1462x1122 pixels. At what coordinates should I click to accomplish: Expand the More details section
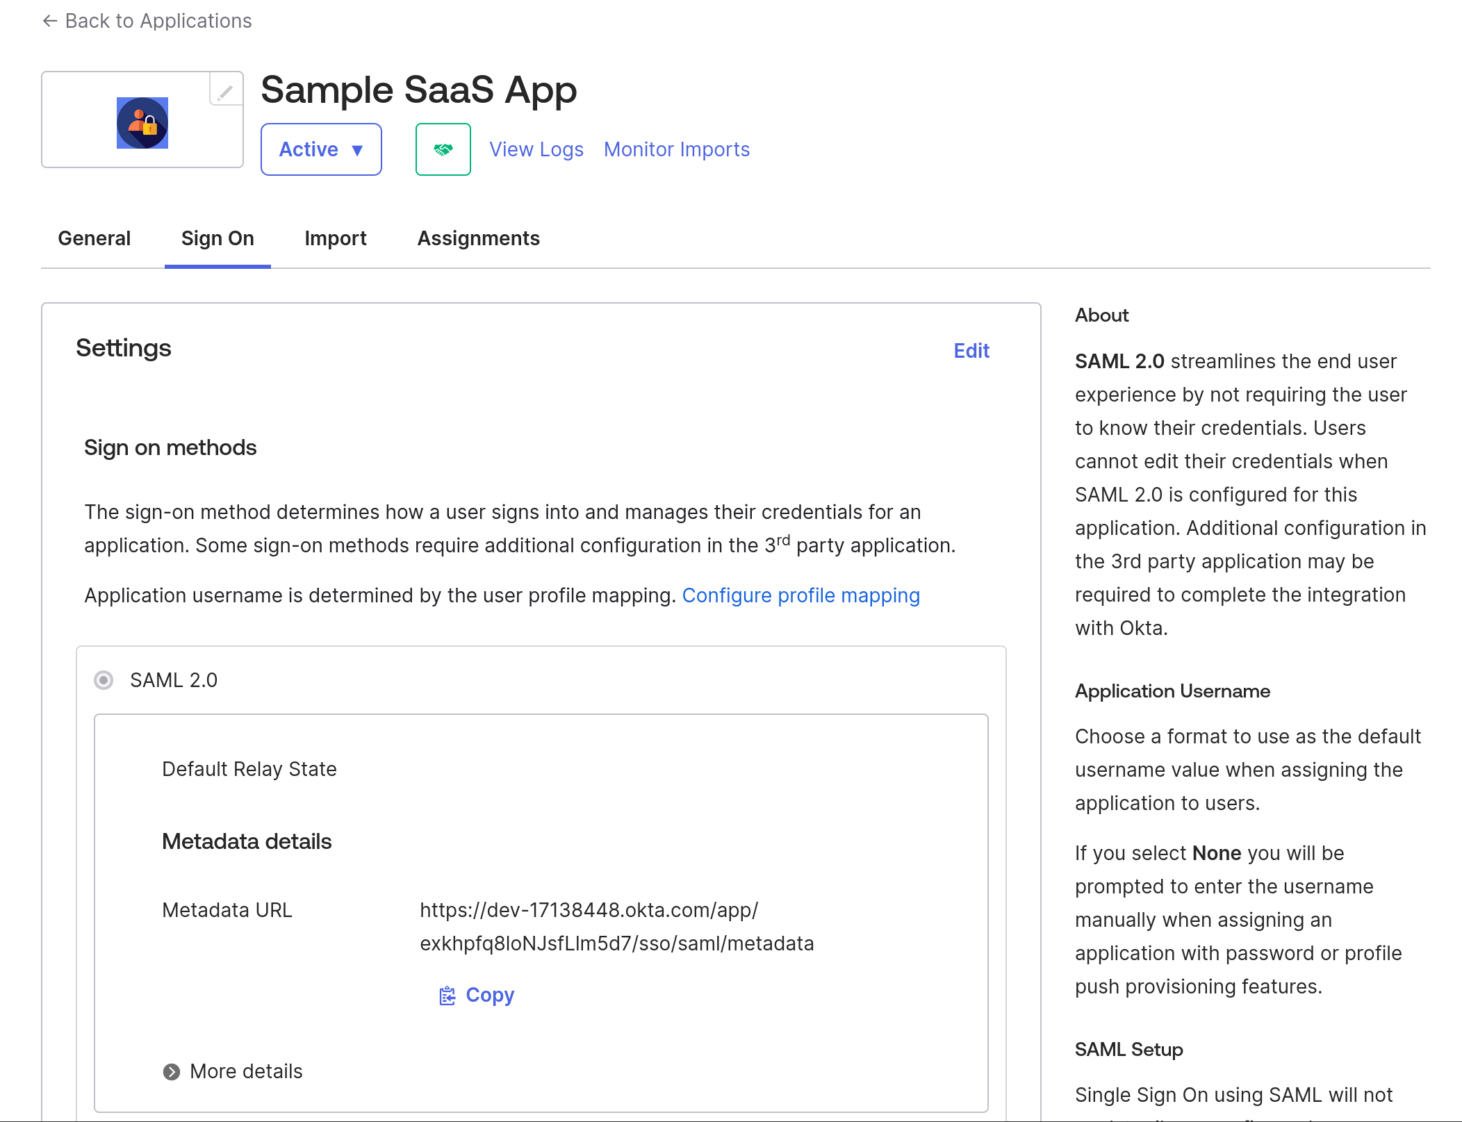tap(233, 1071)
